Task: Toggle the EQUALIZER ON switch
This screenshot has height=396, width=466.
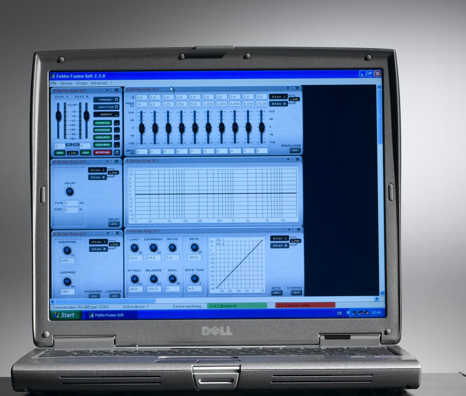Action: tap(295, 150)
